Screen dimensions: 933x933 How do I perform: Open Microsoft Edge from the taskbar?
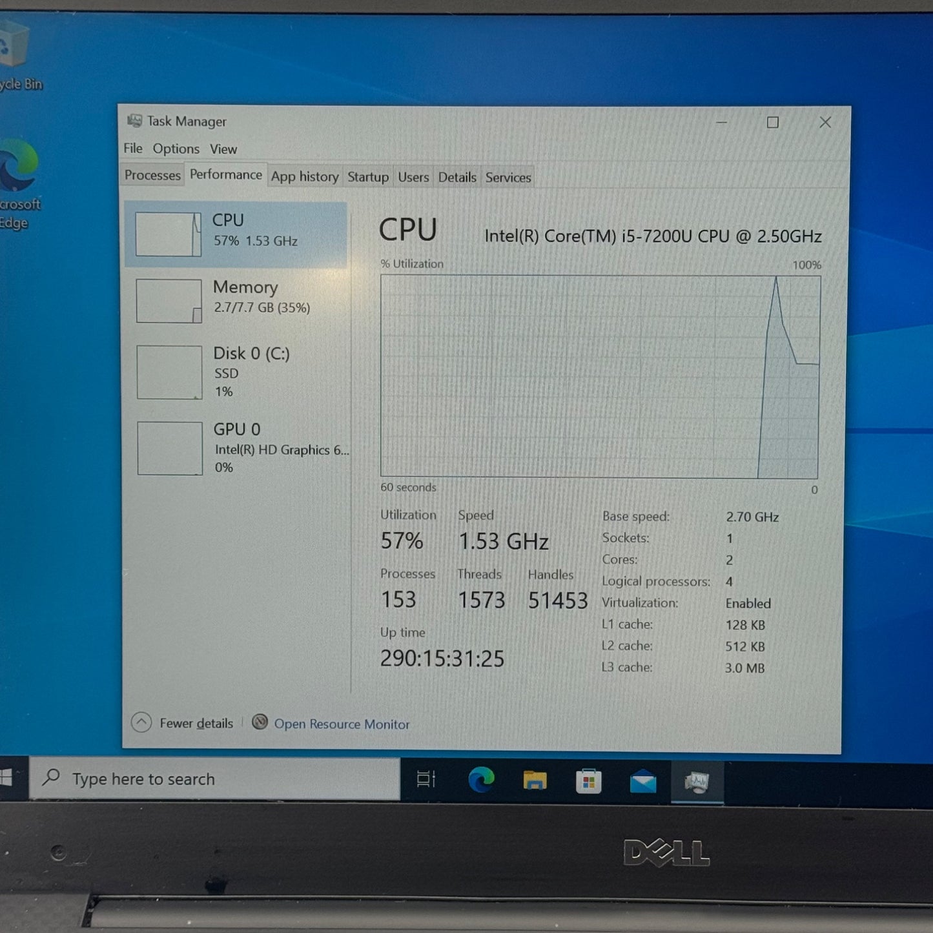(481, 780)
